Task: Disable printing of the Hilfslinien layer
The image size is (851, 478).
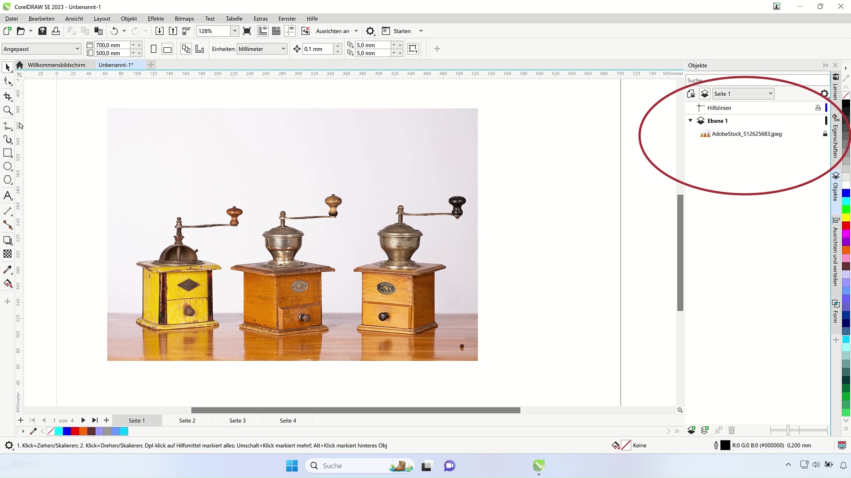Action: coord(818,108)
